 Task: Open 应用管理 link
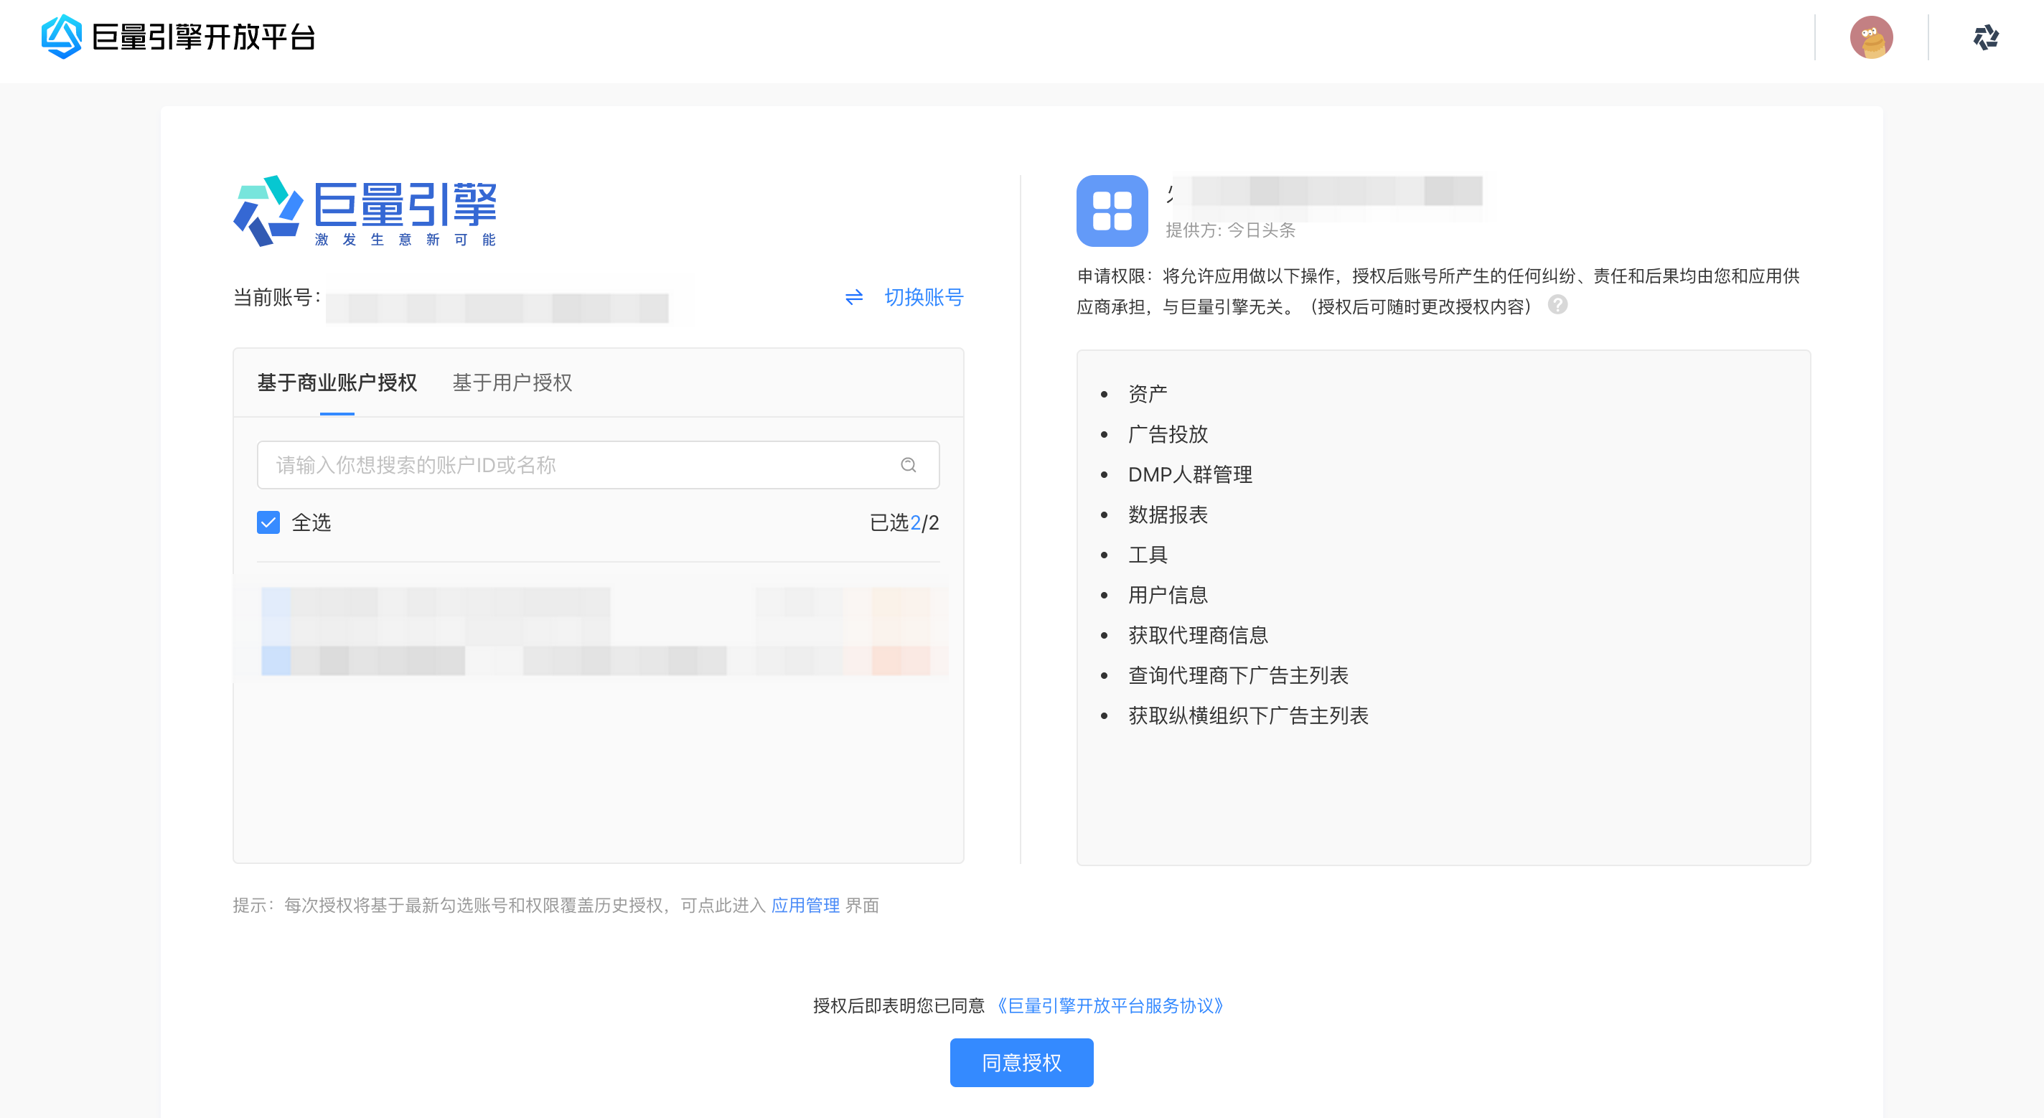[805, 906]
